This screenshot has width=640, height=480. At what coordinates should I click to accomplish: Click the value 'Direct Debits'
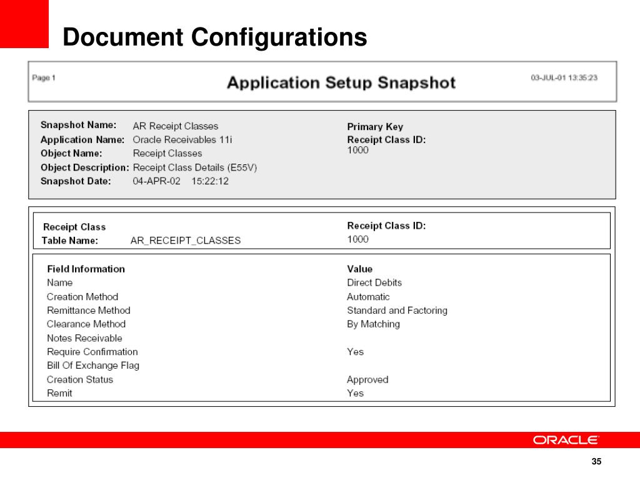pyautogui.click(x=374, y=283)
